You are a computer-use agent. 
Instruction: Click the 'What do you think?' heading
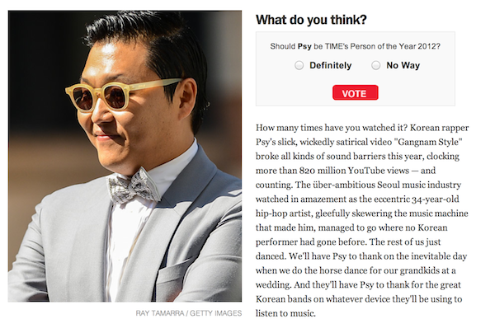311,20
